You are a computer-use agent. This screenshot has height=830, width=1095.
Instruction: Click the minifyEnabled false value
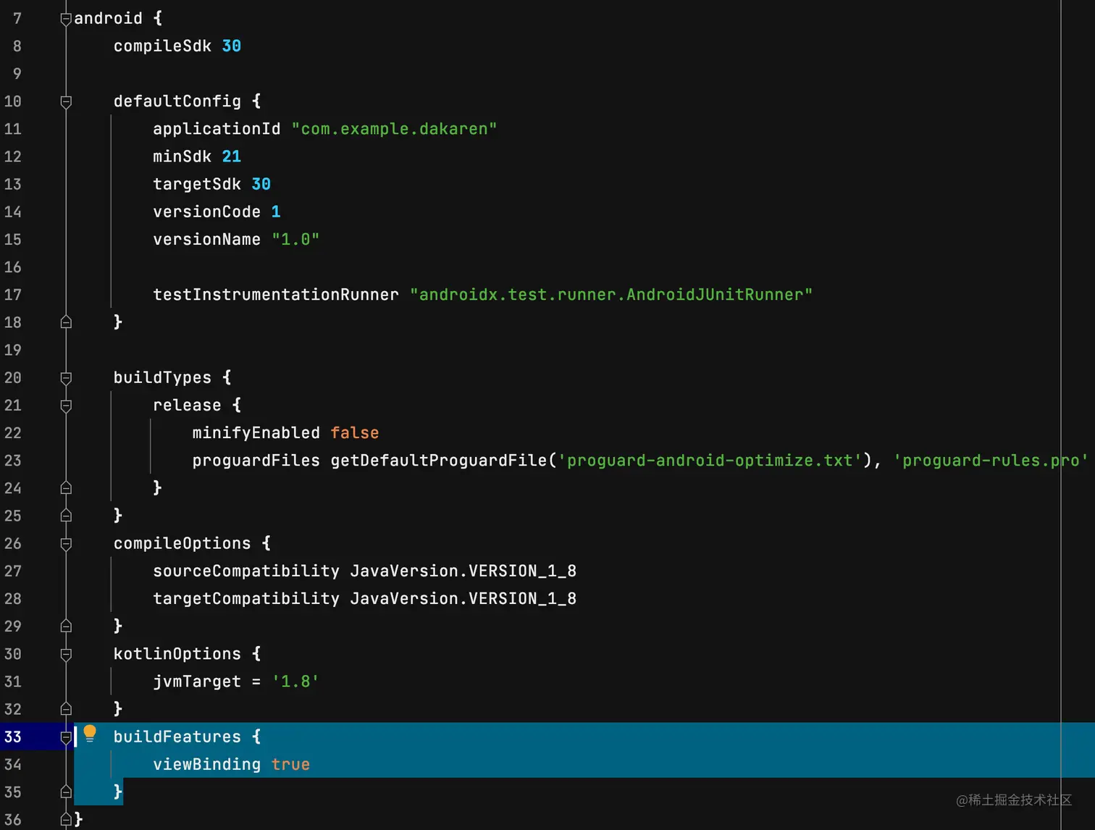(x=355, y=433)
